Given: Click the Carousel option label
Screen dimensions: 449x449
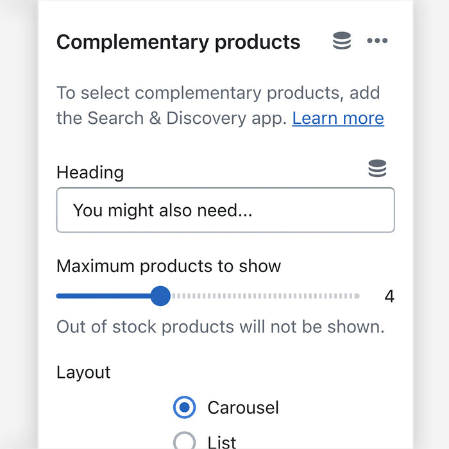Looking at the screenshot, I should (242, 407).
